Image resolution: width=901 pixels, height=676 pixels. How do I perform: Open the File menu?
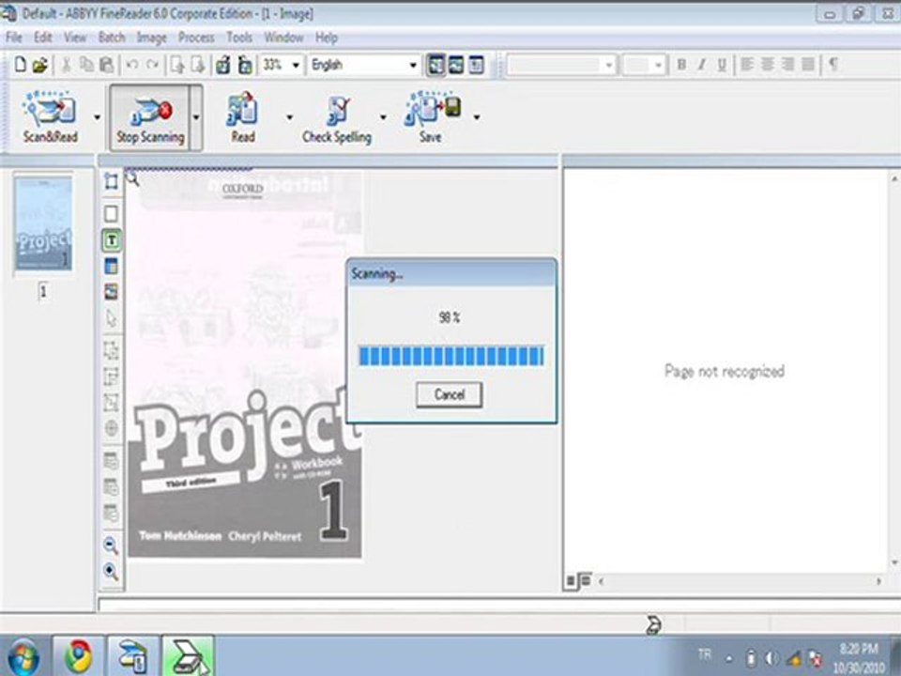14,38
